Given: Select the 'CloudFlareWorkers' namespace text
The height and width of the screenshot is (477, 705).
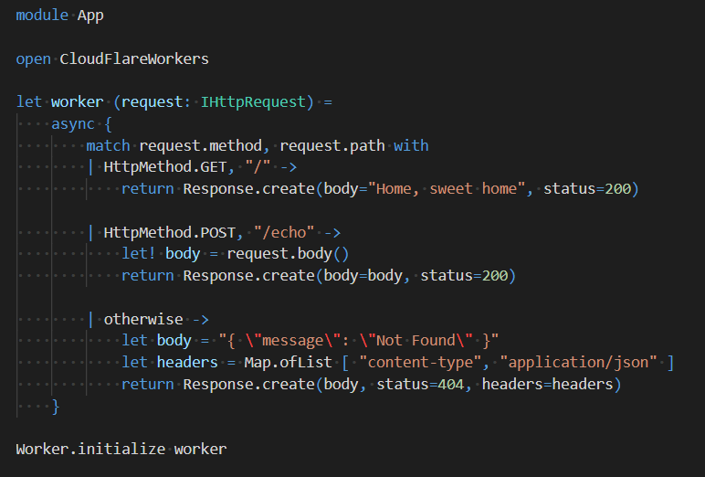Looking at the screenshot, I should pos(134,58).
